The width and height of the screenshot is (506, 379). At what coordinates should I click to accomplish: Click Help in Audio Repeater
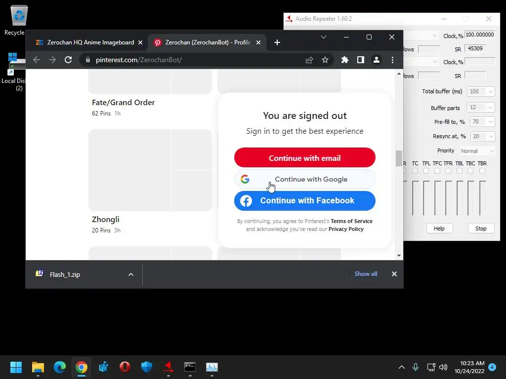(x=439, y=228)
